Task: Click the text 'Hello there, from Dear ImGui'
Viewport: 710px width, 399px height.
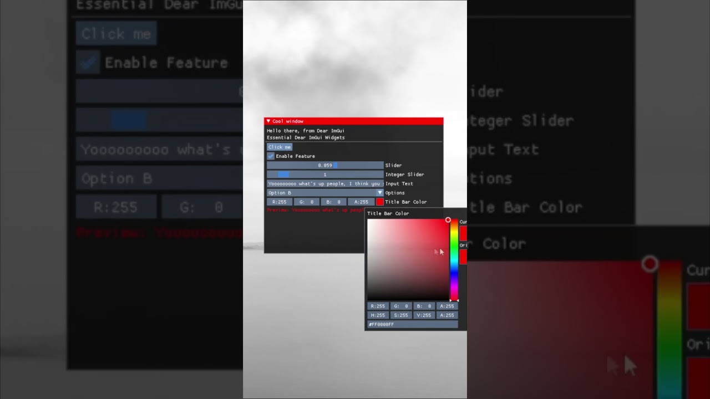Action: pos(306,131)
